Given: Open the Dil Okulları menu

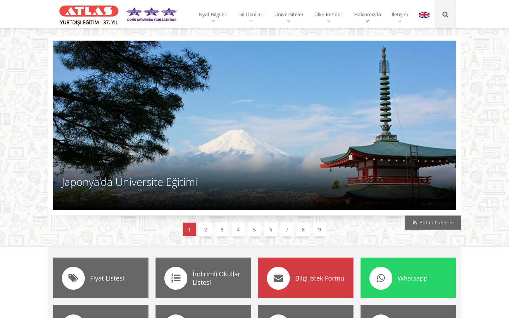Looking at the screenshot, I should click(251, 14).
